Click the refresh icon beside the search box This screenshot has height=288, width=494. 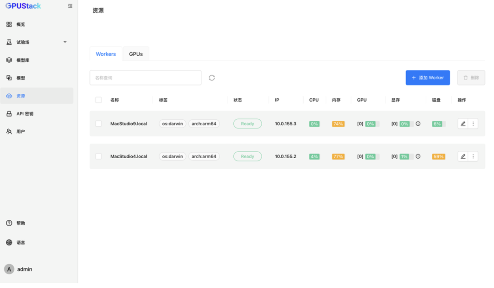point(212,78)
